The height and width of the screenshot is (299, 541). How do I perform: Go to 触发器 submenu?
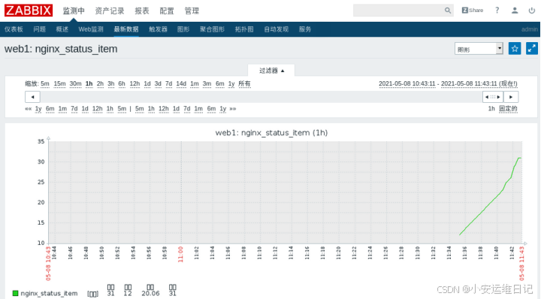158,29
